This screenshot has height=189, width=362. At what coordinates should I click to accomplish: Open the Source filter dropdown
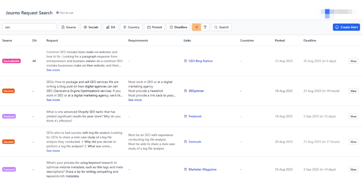(x=68, y=27)
